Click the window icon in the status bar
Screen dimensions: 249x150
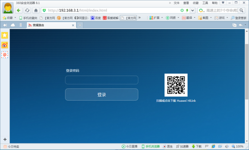(x=220, y=146)
